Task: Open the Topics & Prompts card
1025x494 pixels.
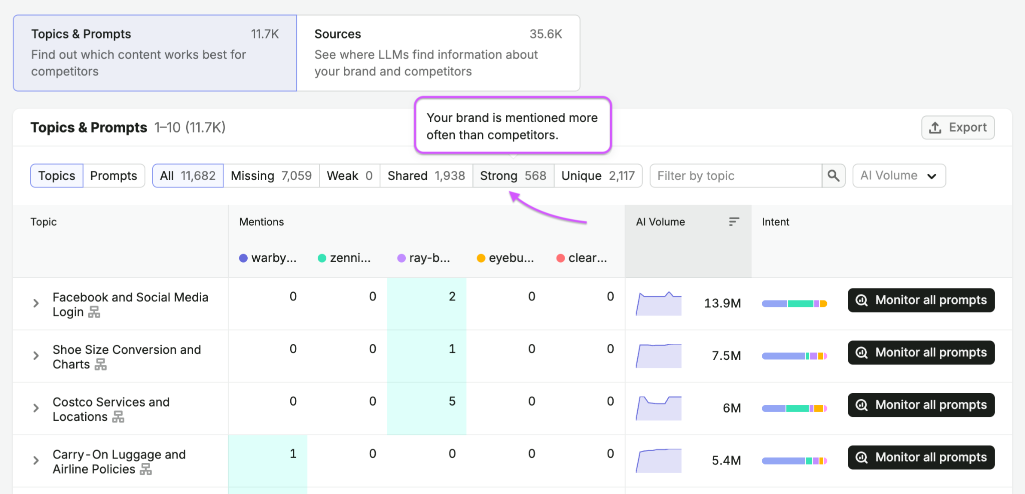Action: click(155, 53)
